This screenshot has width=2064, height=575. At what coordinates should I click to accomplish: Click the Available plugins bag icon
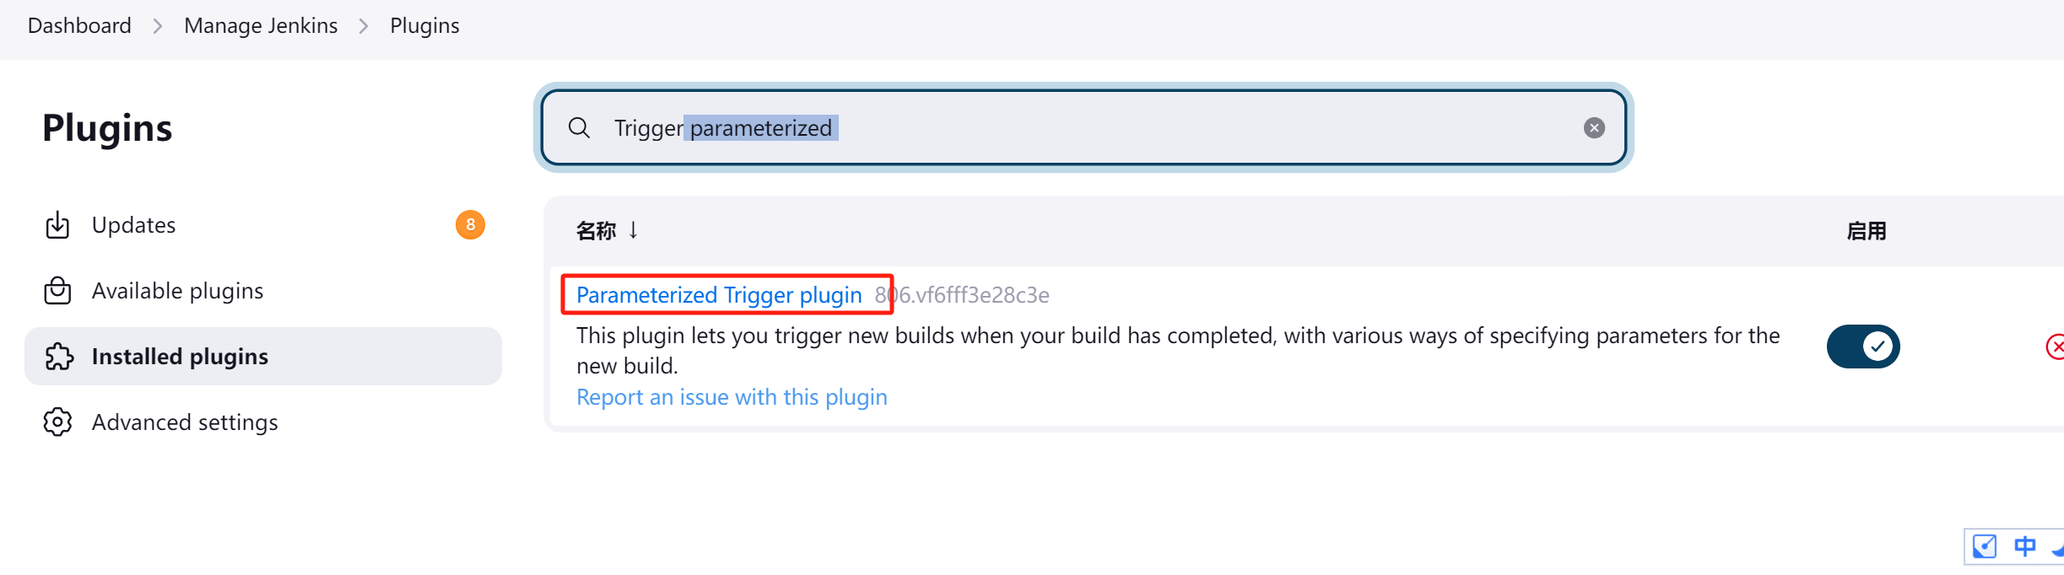tap(57, 291)
